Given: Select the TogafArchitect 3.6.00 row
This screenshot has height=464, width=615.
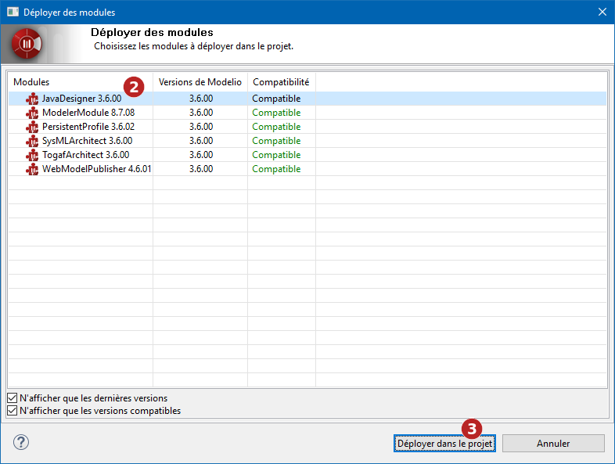Looking at the screenshot, I should (307, 155).
